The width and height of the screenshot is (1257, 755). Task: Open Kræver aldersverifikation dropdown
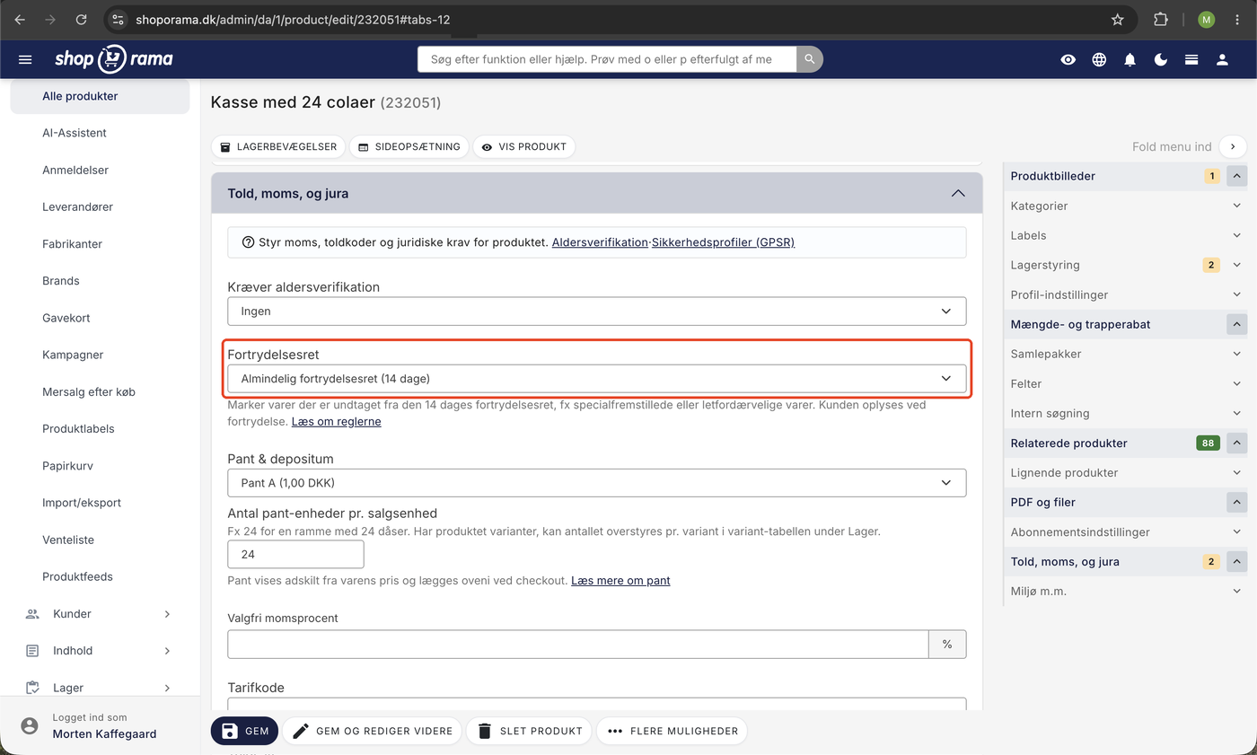click(x=597, y=311)
